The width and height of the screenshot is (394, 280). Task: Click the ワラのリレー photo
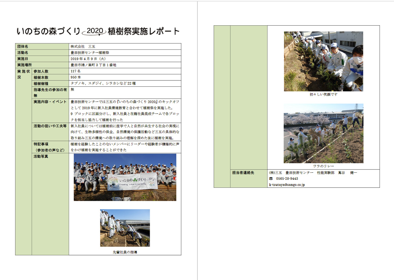pos(323,133)
